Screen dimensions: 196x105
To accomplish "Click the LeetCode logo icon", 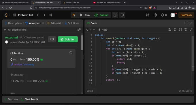I will pyautogui.click(x=6, y=15).
